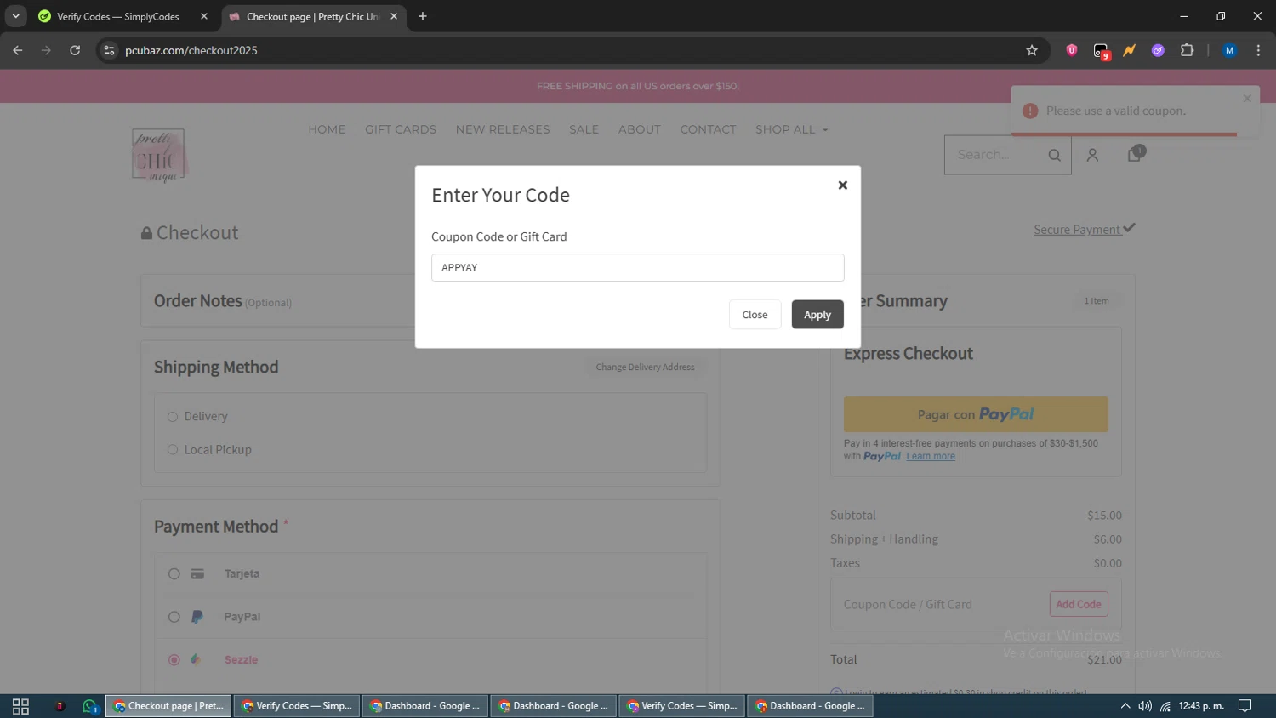Screen dimensions: 1276x718
Task: Open the SALE menu link
Action: coord(584,129)
